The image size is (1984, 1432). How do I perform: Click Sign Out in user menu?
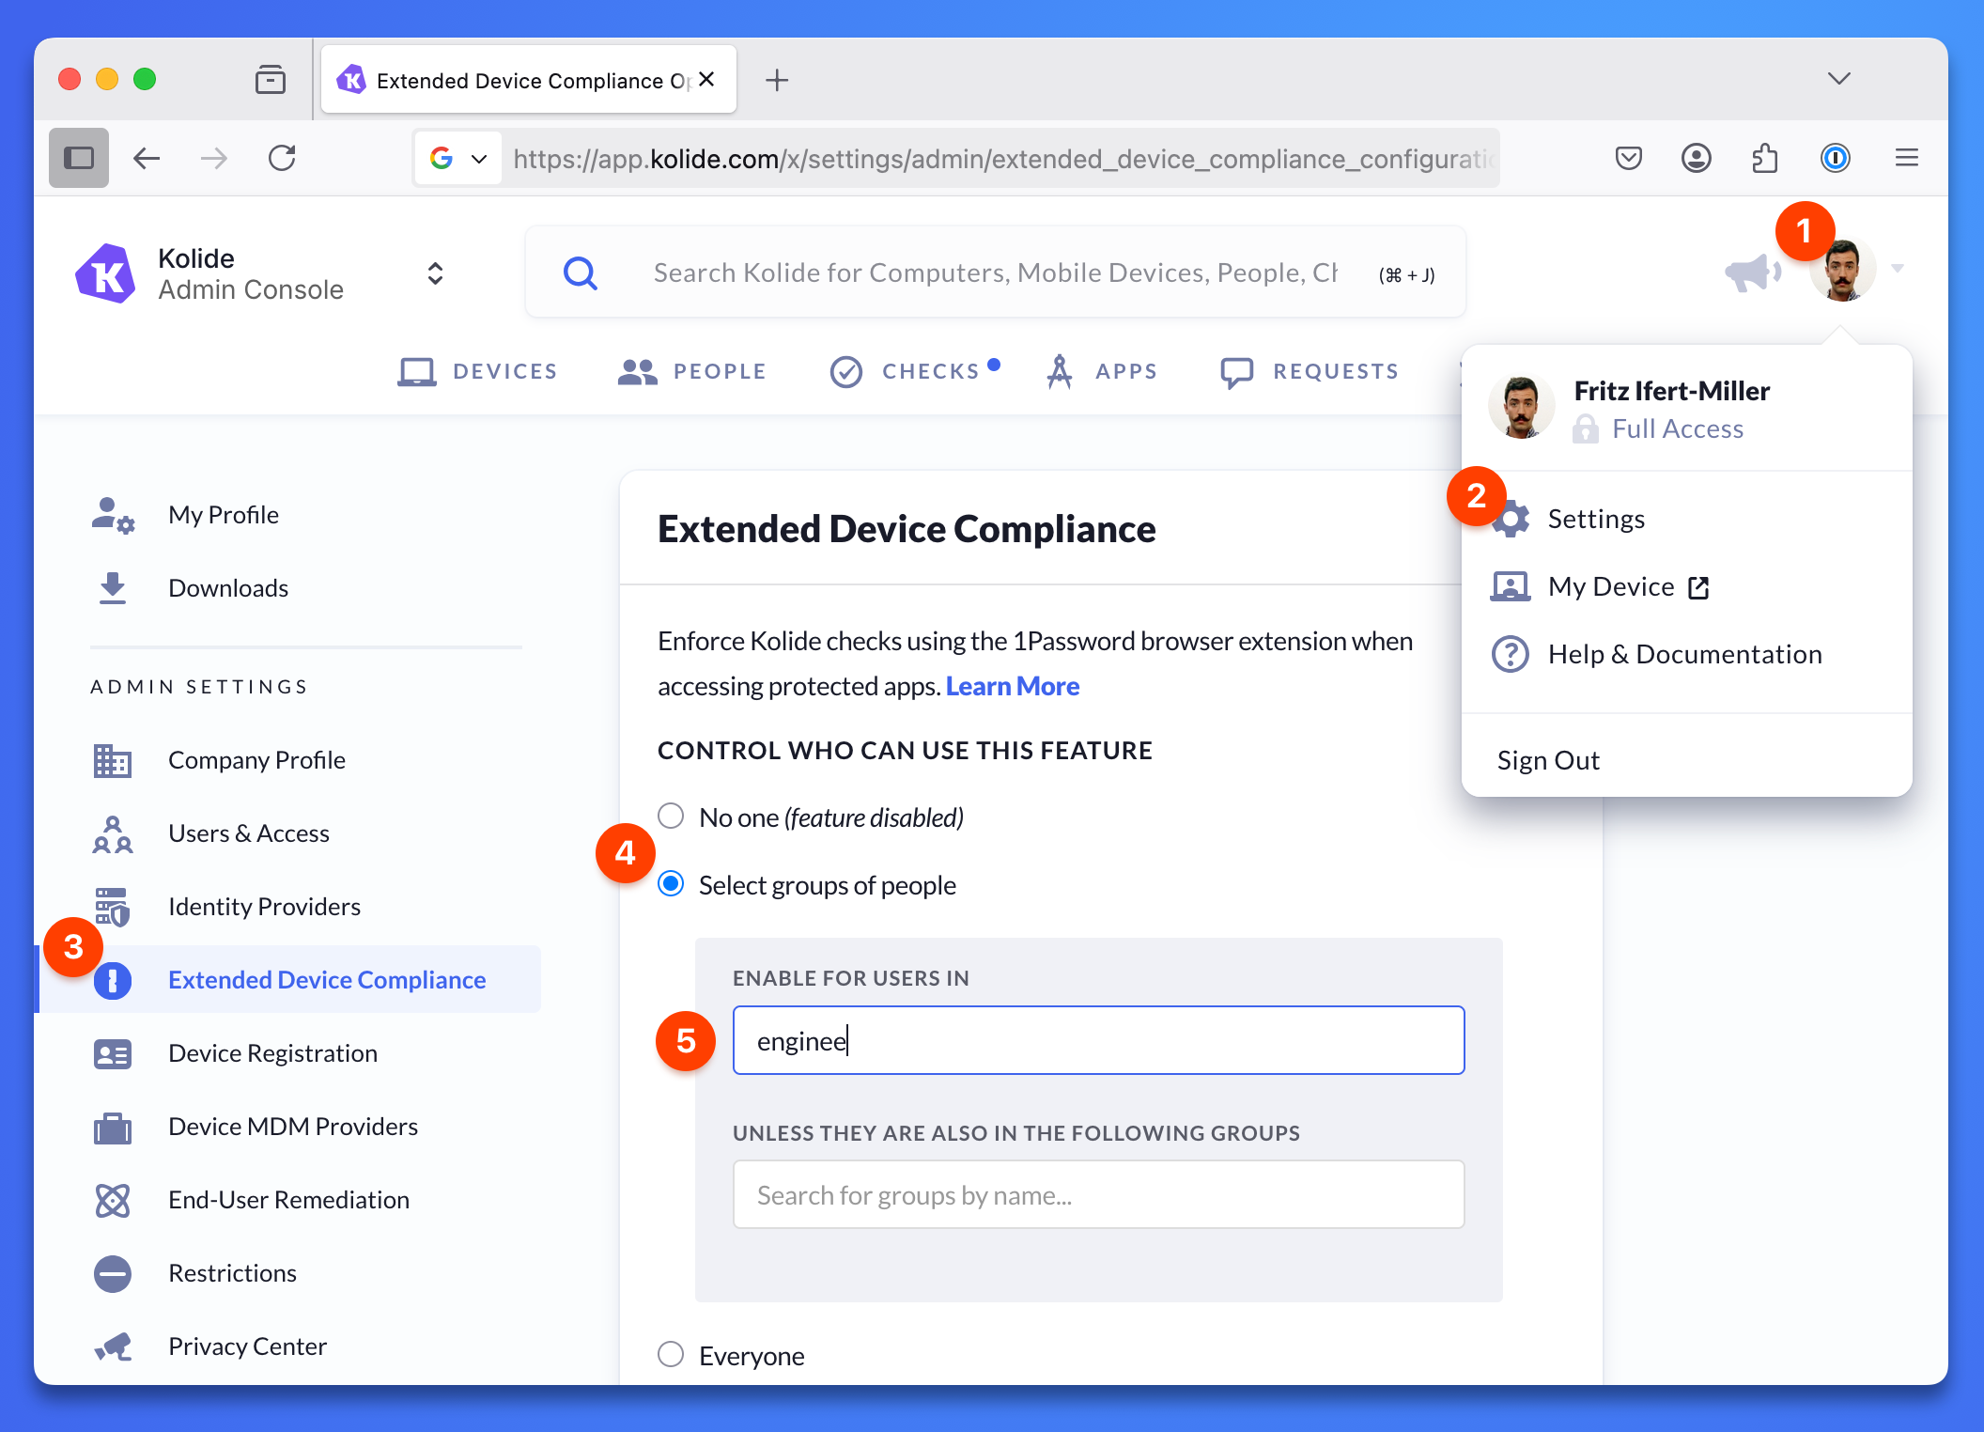(x=1547, y=760)
